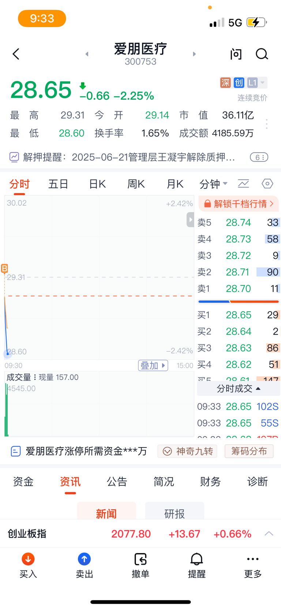Select the 买1 28.65 order row

(x=239, y=315)
